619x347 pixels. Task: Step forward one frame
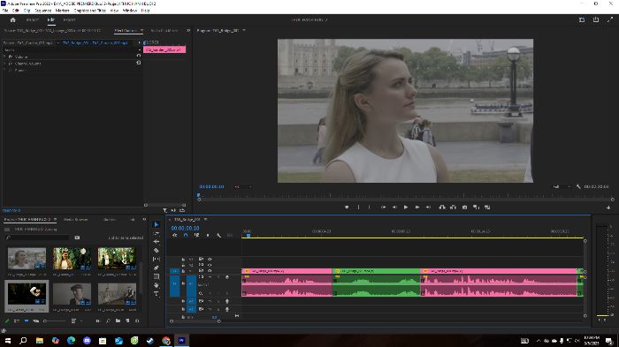(x=416, y=207)
